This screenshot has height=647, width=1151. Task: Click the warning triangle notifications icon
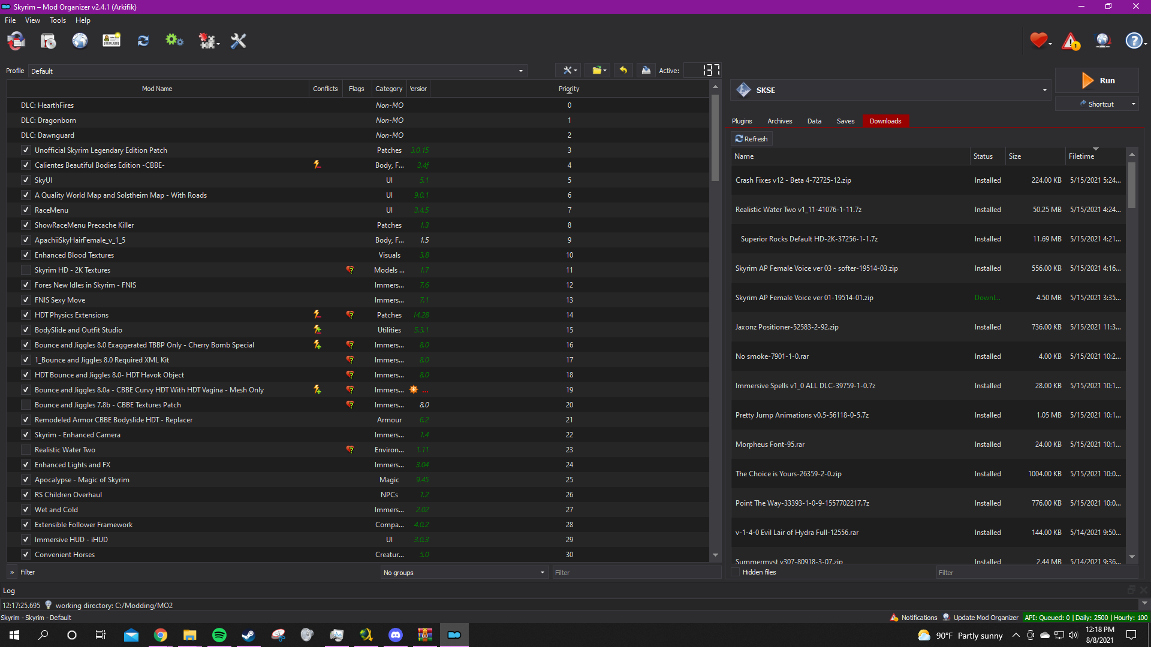click(1071, 41)
